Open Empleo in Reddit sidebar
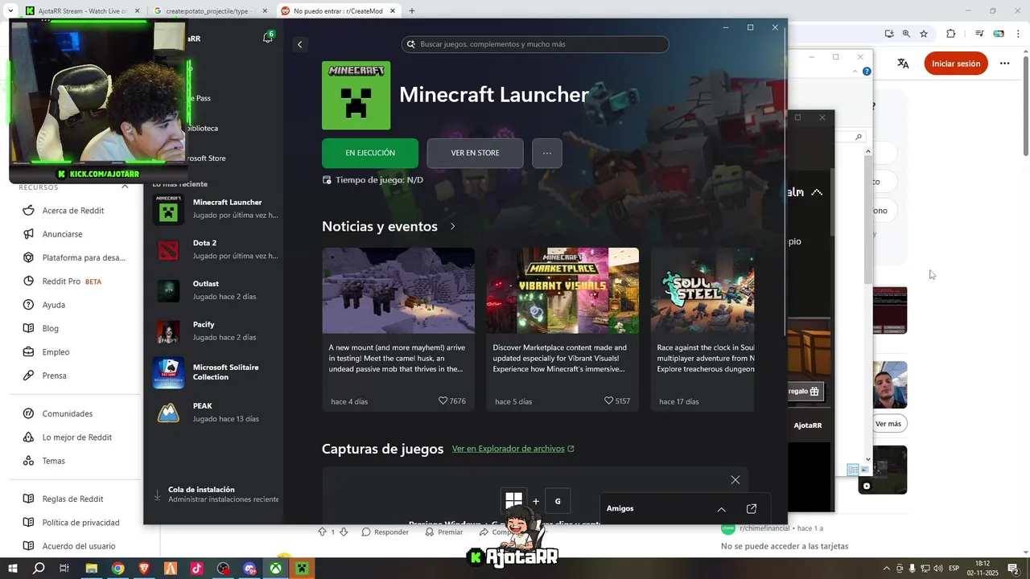The image size is (1030, 579). click(x=56, y=352)
